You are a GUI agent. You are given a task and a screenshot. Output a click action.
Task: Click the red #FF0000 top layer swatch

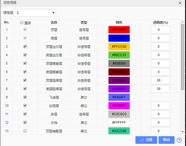click(x=119, y=30)
